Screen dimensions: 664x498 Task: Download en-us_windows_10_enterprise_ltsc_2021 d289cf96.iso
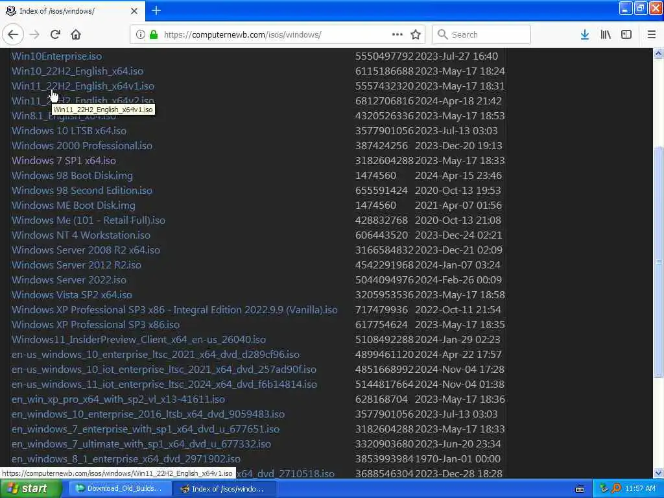coord(156,355)
